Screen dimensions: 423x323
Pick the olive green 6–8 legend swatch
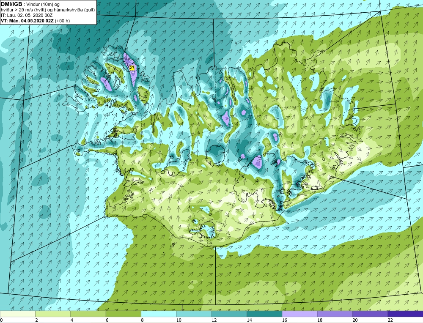pyautogui.click(x=123, y=314)
